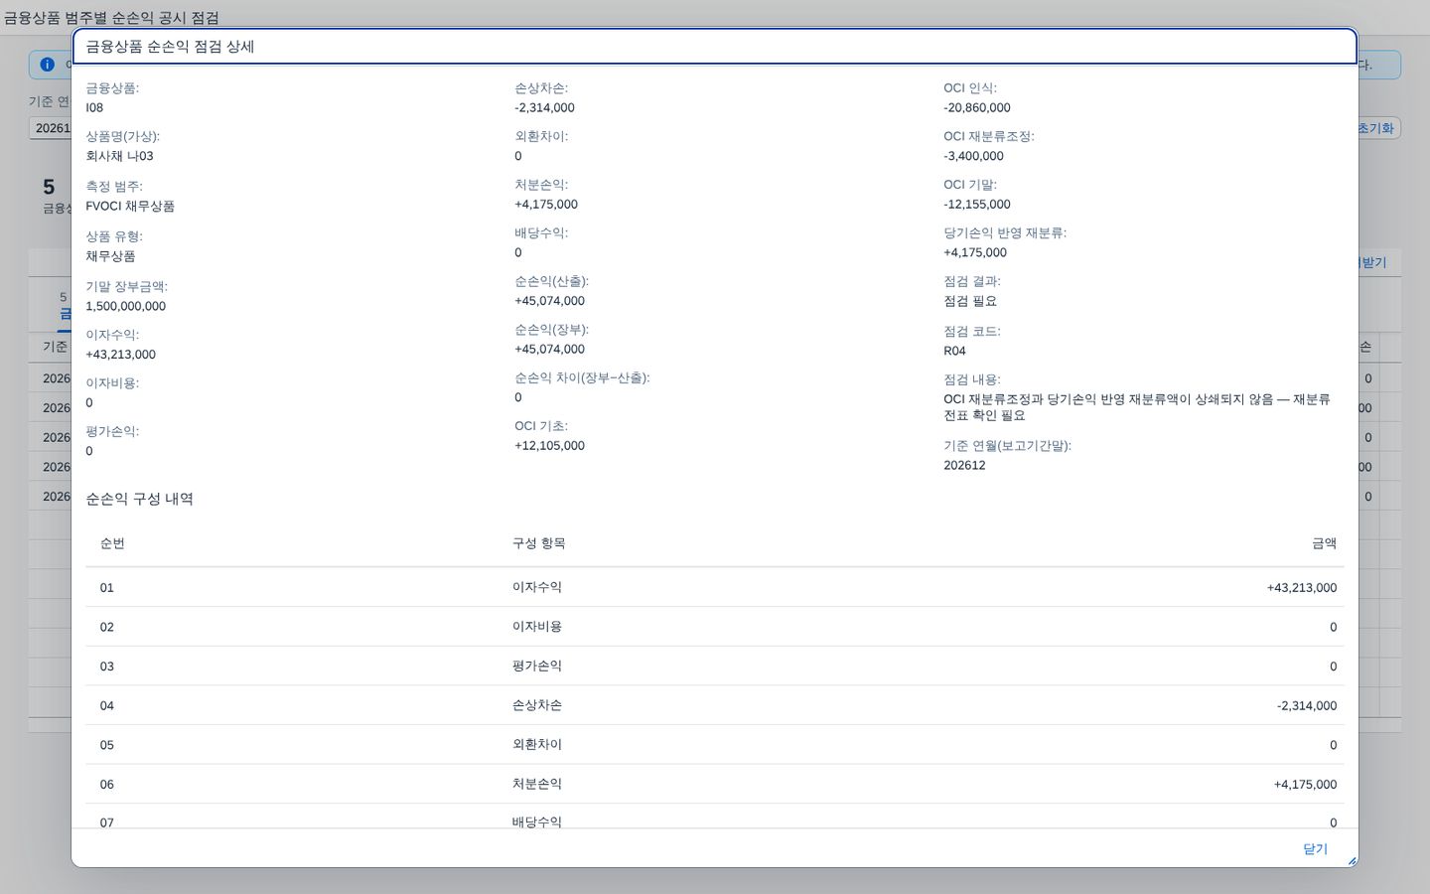Viewport: 1430px width, 894px height.
Task: Click the 순손익 차이(장부−산출) label
Action: pyautogui.click(x=582, y=377)
